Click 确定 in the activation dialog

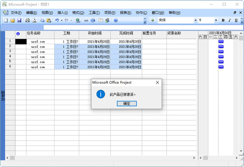pyautogui.click(x=127, y=103)
